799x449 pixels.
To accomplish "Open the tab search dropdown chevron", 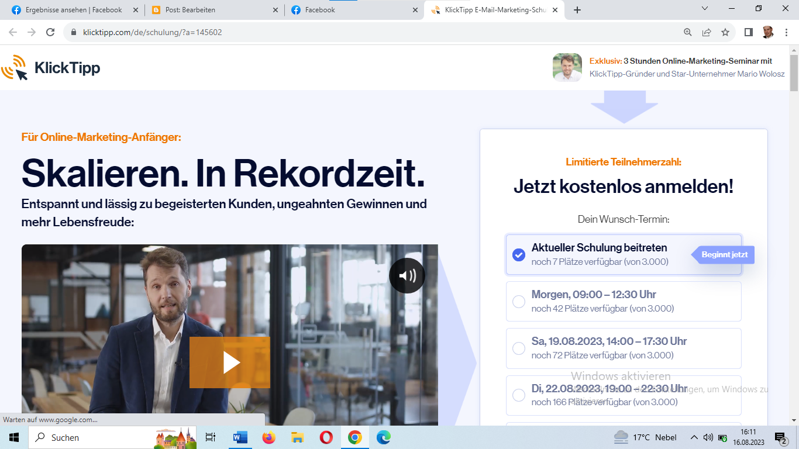I will pyautogui.click(x=705, y=8).
